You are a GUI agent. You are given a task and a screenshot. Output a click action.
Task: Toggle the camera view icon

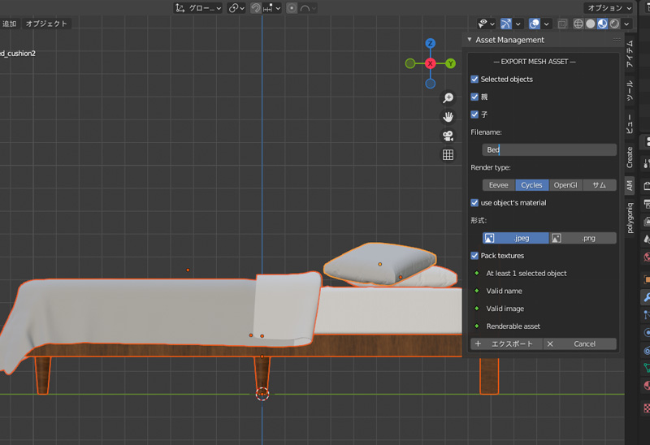click(448, 136)
